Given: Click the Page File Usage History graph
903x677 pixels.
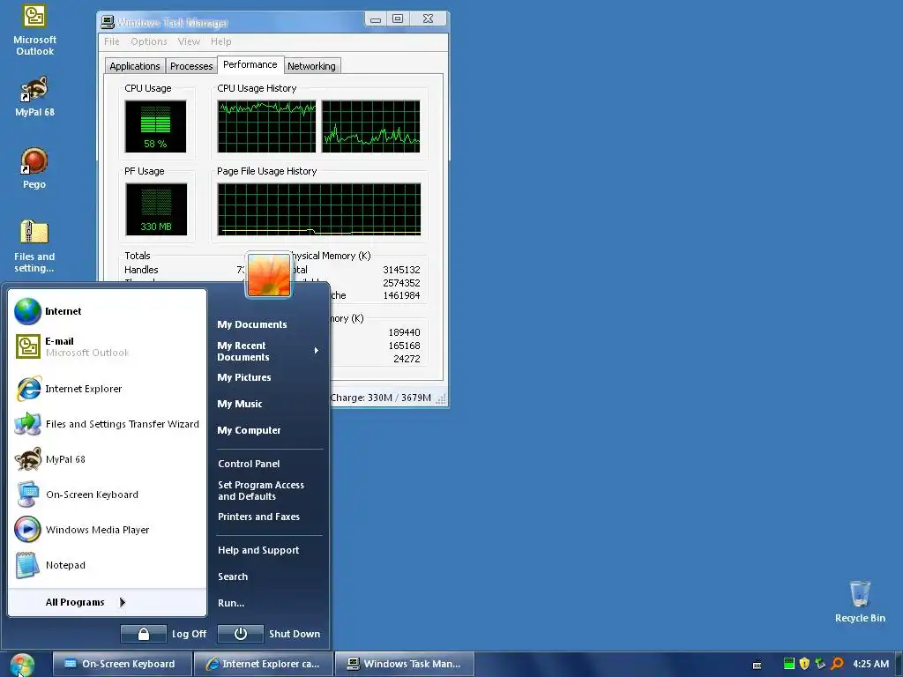Looking at the screenshot, I should pyautogui.click(x=319, y=210).
